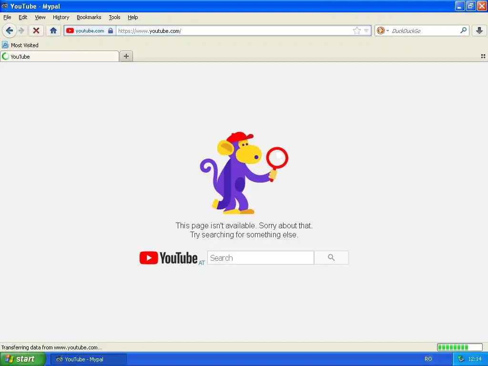Click the Forward arrow button
The height and width of the screenshot is (366, 488).
pyautogui.click(x=21, y=30)
